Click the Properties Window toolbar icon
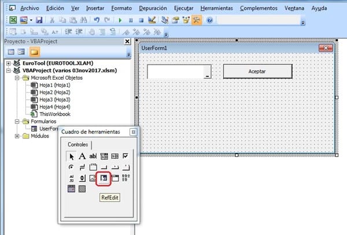This screenshot has width=347, height=235. pos(175,20)
